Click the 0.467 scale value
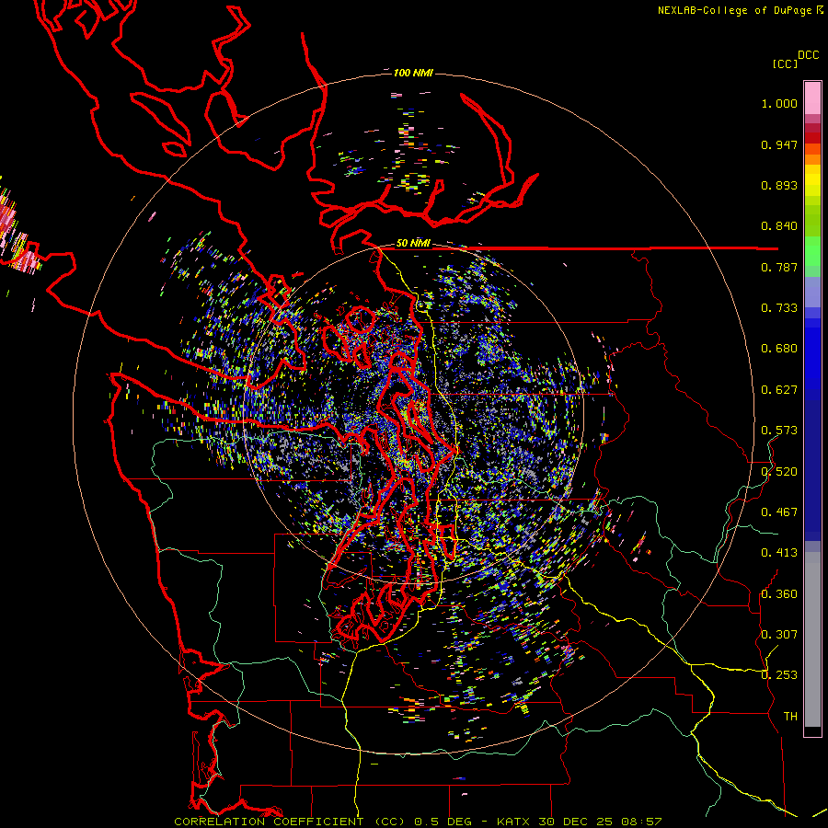 [779, 512]
